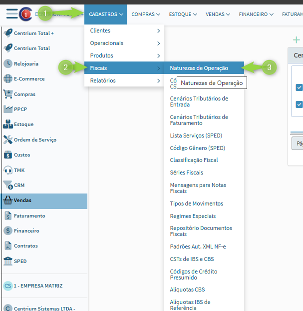Click the 1 - EMPRESA MATRIZ link
Viewport: 303px width, 311px height.
(38, 286)
